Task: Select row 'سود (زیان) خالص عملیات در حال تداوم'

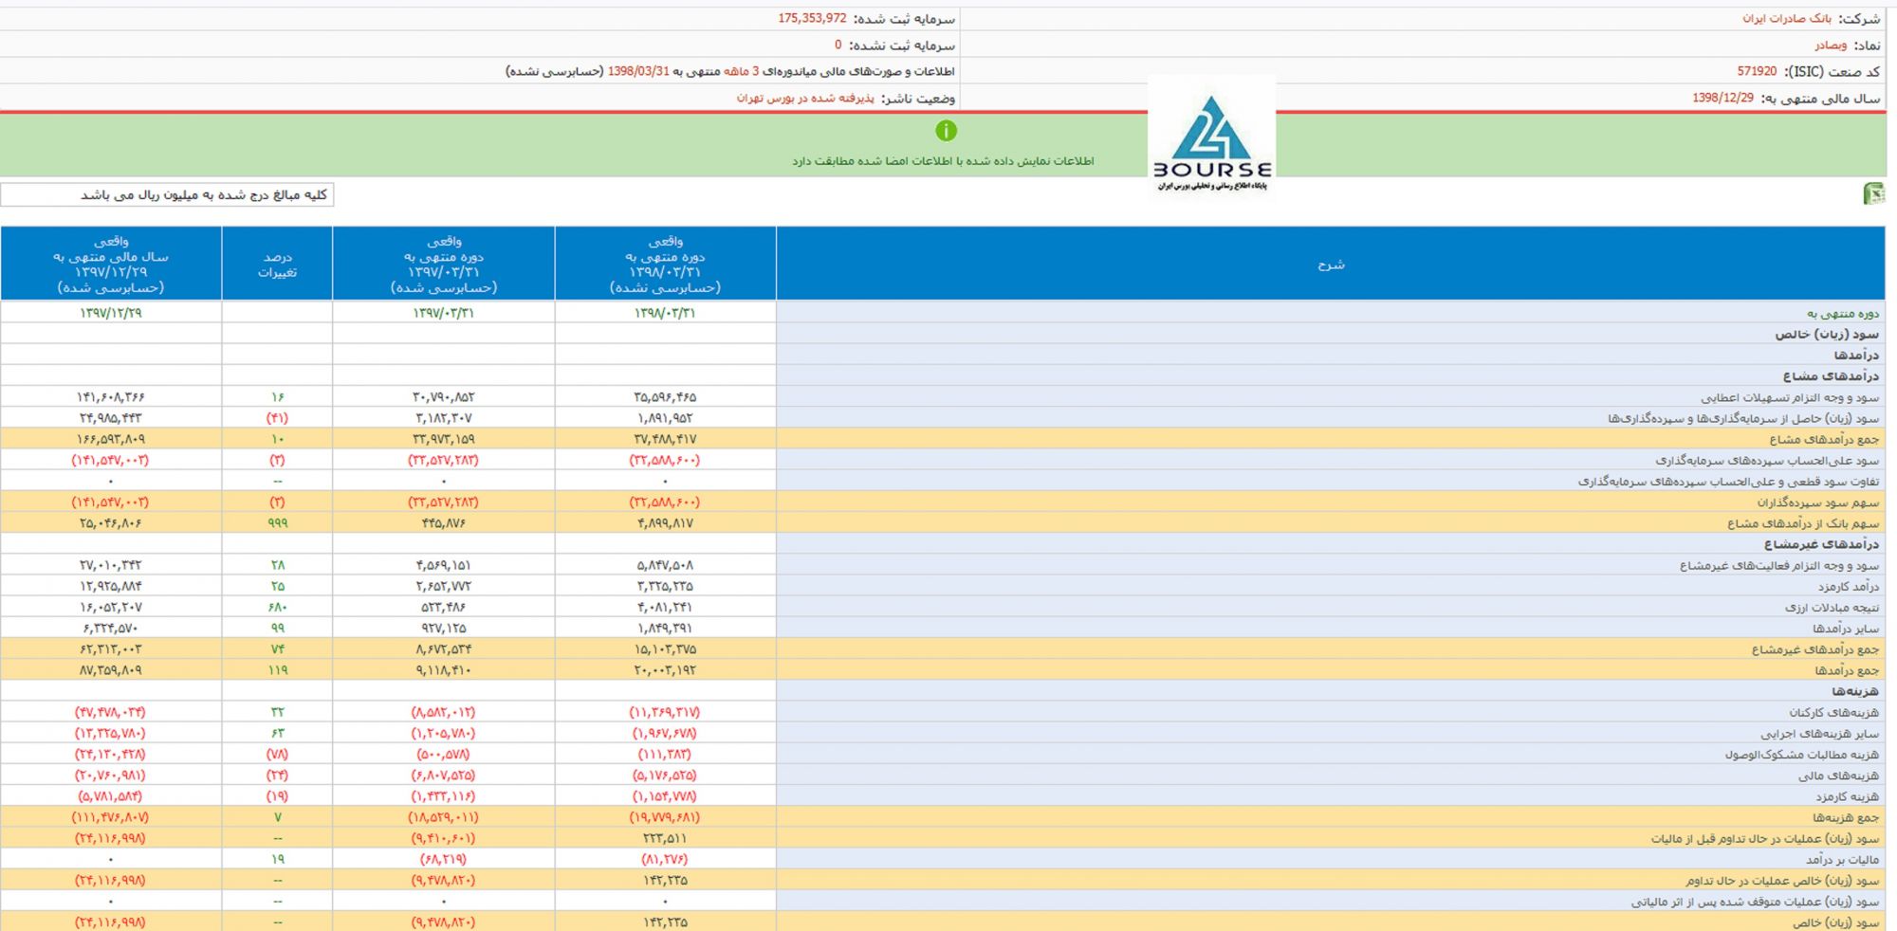Action: click(943, 881)
